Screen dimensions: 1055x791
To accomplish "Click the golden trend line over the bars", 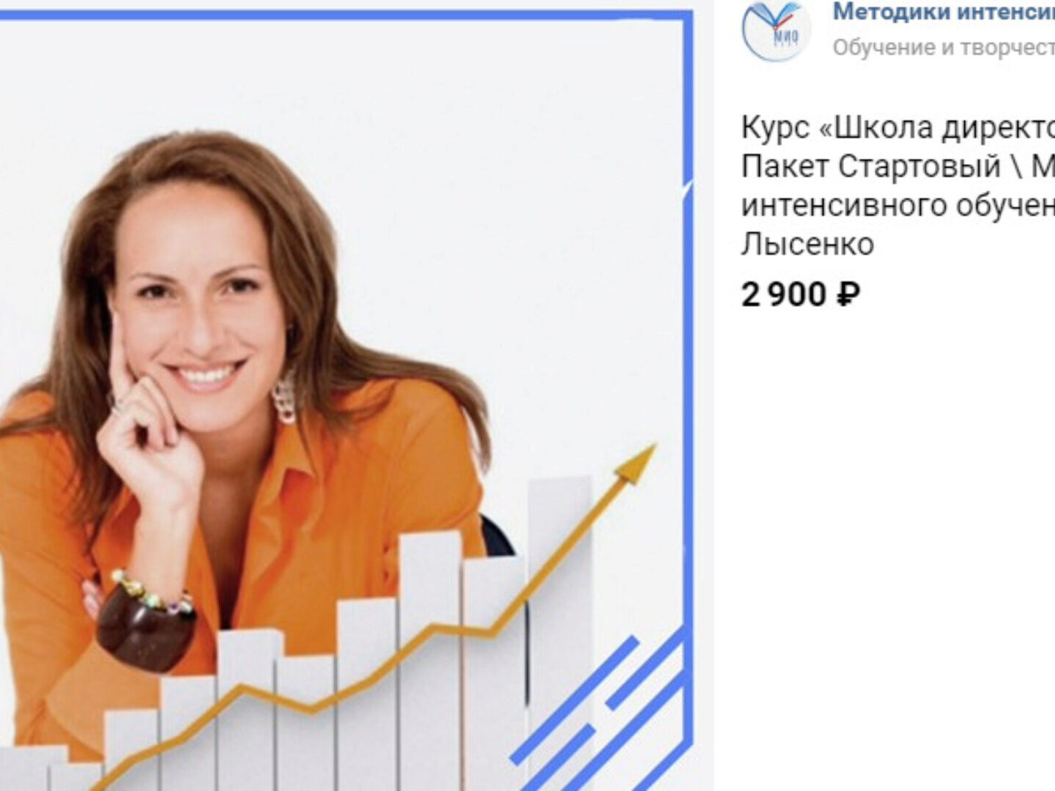I will (x=366, y=659).
